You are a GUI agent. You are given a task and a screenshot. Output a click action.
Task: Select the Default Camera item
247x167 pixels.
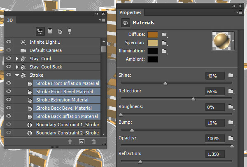[x=46, y=50]
